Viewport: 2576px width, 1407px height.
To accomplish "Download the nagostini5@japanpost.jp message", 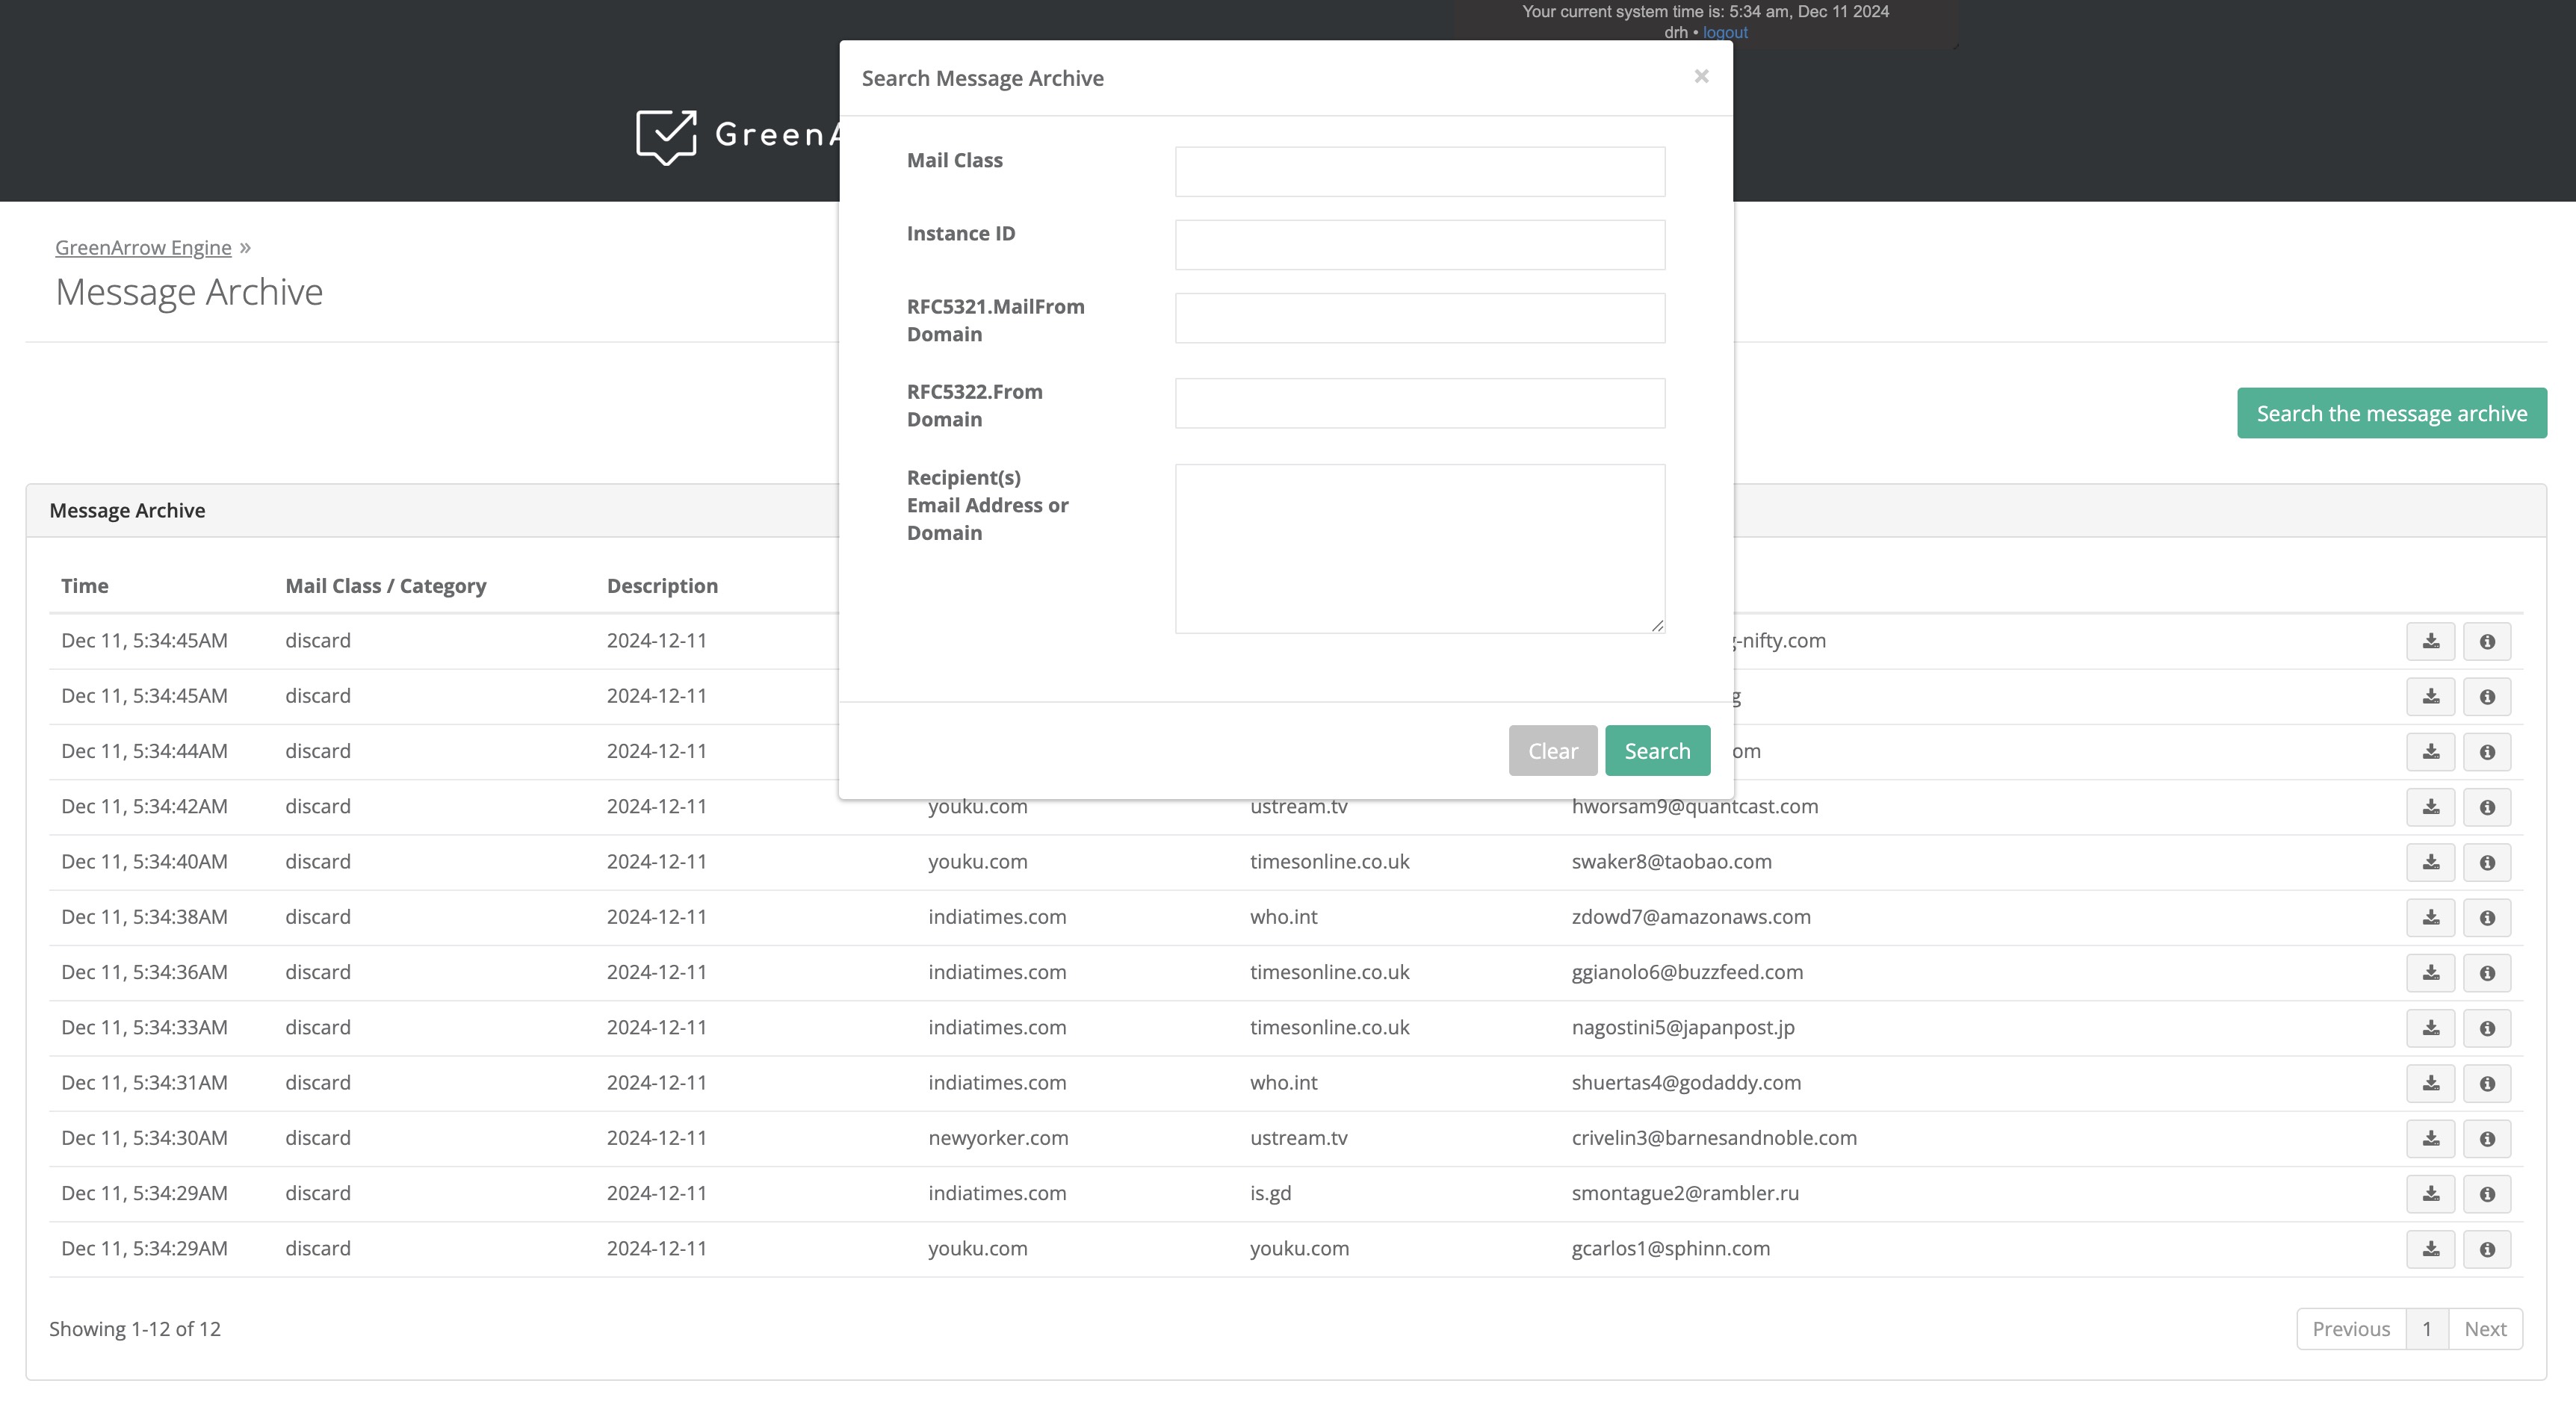I will coord(2430,1028).
